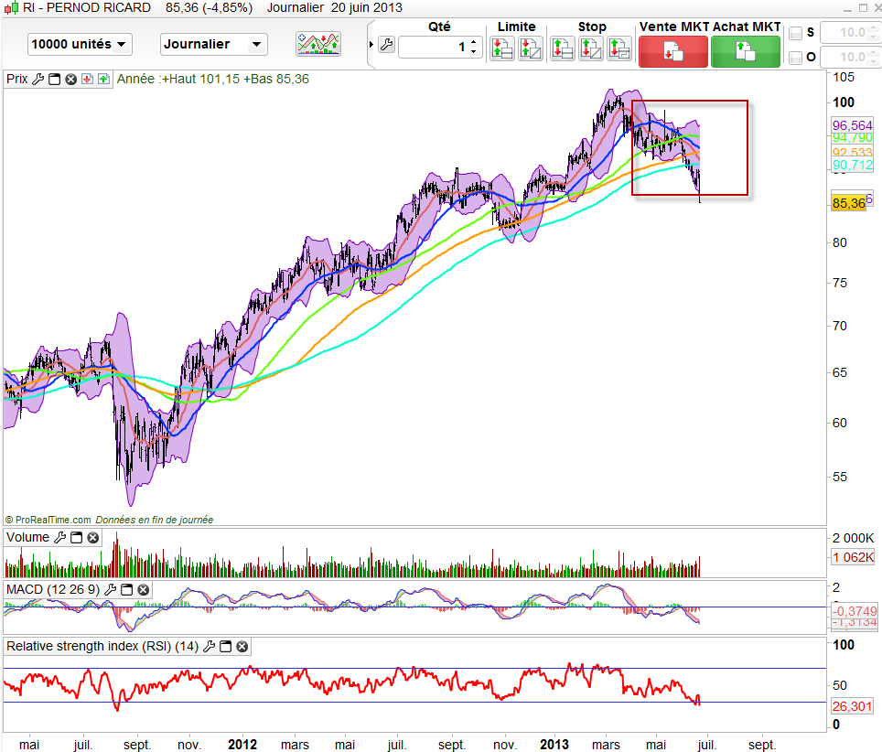The width and height of the screenshot is (882, 752).
Task: Click the first Stop order icon
Action: (x=563, y=48)
